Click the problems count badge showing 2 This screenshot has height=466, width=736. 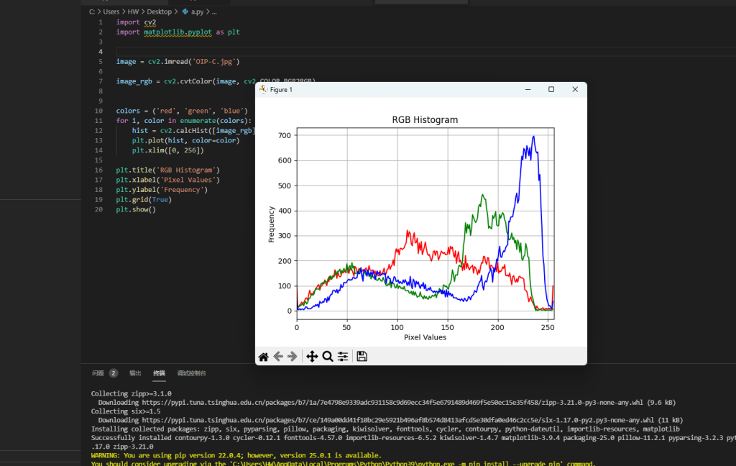pos(113,373)
